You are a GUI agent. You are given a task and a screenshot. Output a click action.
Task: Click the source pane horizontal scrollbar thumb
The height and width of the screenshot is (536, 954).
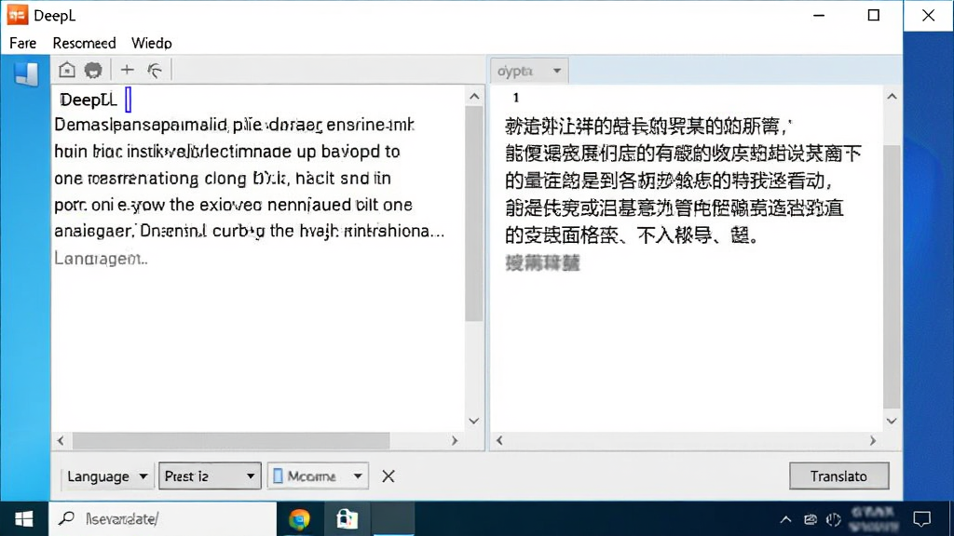tap(231, 440)
